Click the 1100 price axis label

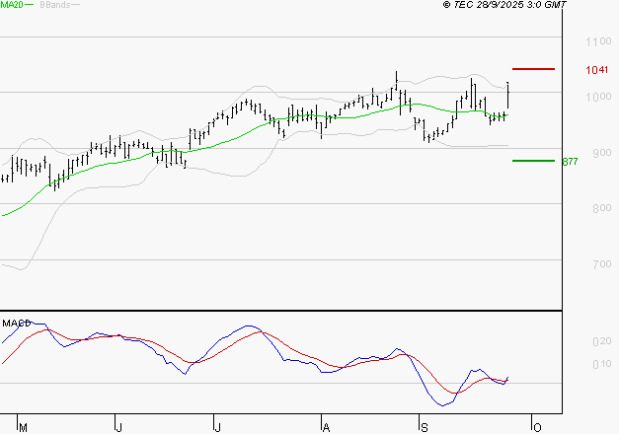click(x=598, y=41)
